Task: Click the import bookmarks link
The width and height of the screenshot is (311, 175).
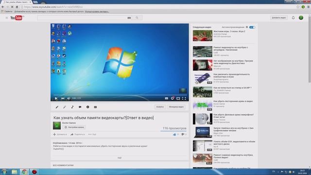Action: (97, 12)
